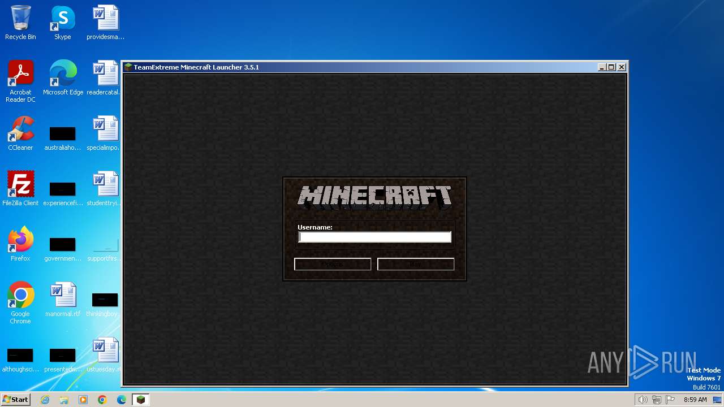Open the Windows Start menu
Screen dimensions: 724x407
coord(15,399)
